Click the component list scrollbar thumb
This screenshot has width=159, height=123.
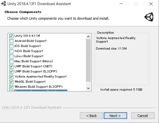click(x=88, y=60)
